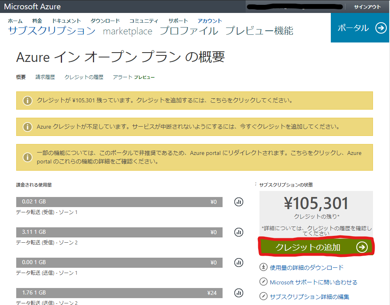The height and width of the screenshot is (305, 390).
Task: Click the pencil icon beside Microsoft サポートに問い合わせる
Action: [x=263, y=282]
